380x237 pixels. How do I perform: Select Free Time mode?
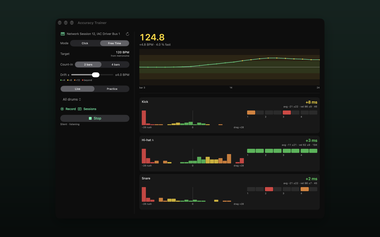[x=115, y=43]
